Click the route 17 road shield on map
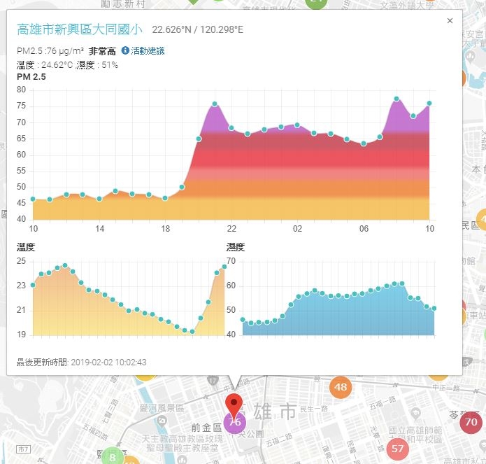Image resolution: width=486 pixels, height=464 pixels. point(213,380)
